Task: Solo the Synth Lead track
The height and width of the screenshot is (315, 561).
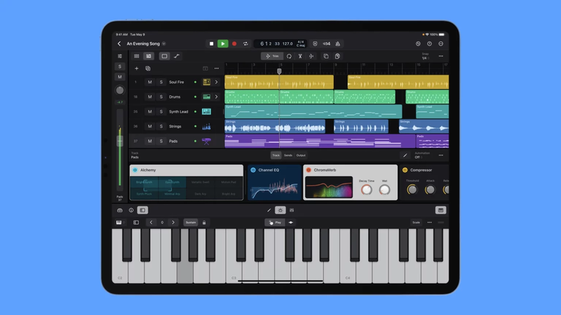Action: coord(161,111)
